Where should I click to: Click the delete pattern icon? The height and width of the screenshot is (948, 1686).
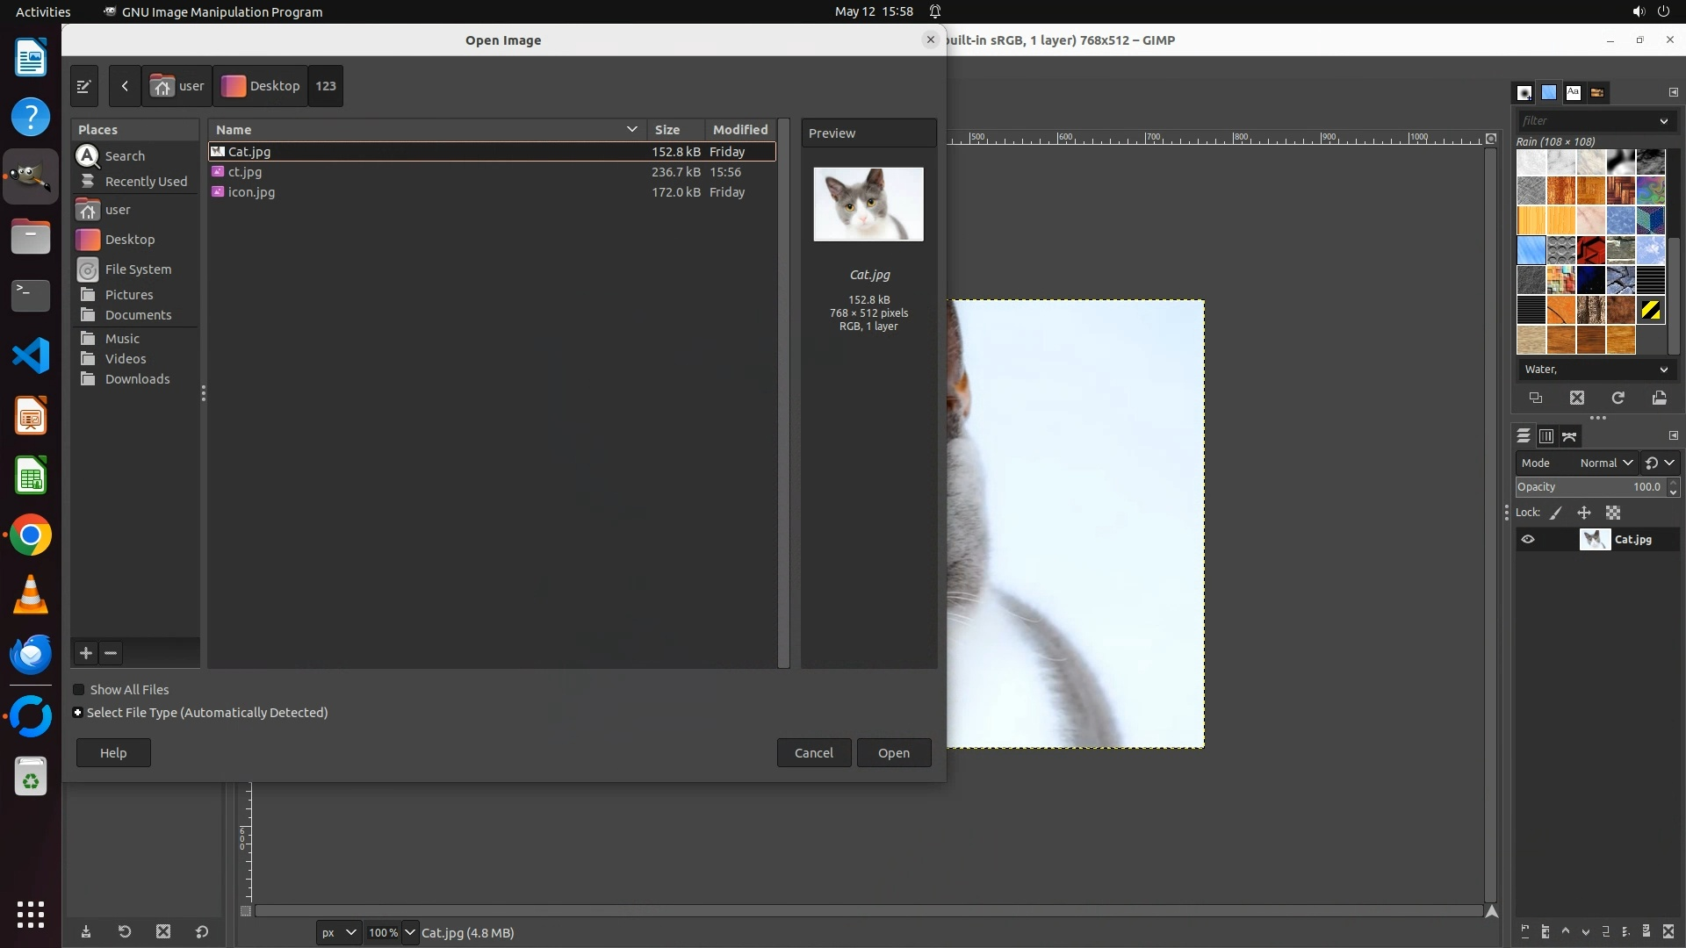point(1577,398)
